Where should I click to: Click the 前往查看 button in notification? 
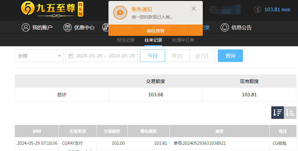pyautogui.click(x=155, y=31)
